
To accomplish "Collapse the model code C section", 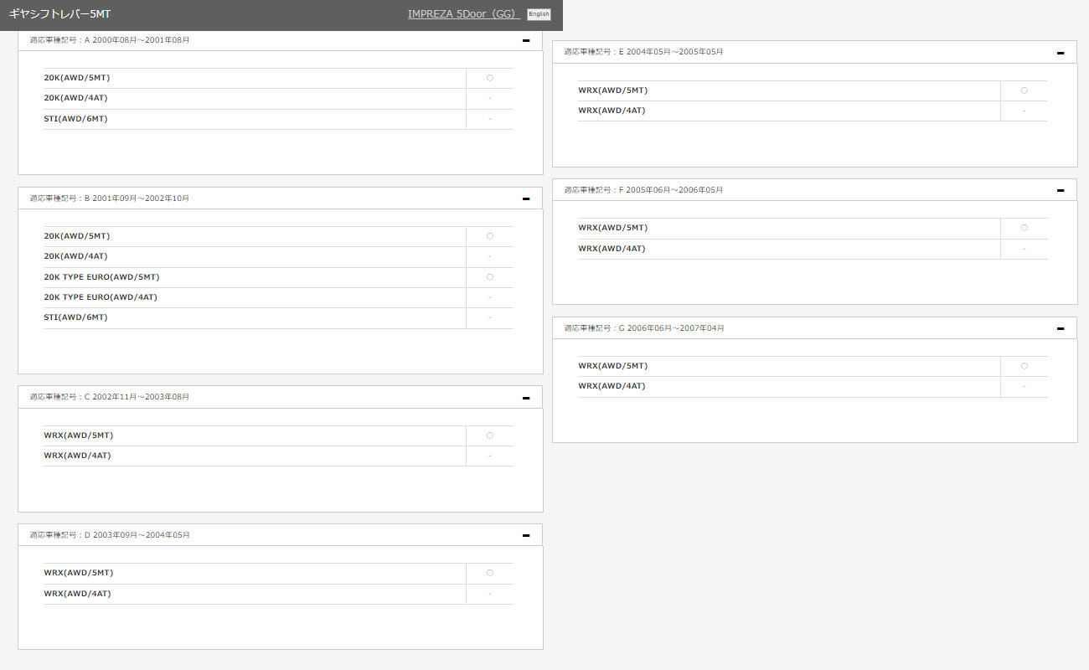I will click(525, 398).
